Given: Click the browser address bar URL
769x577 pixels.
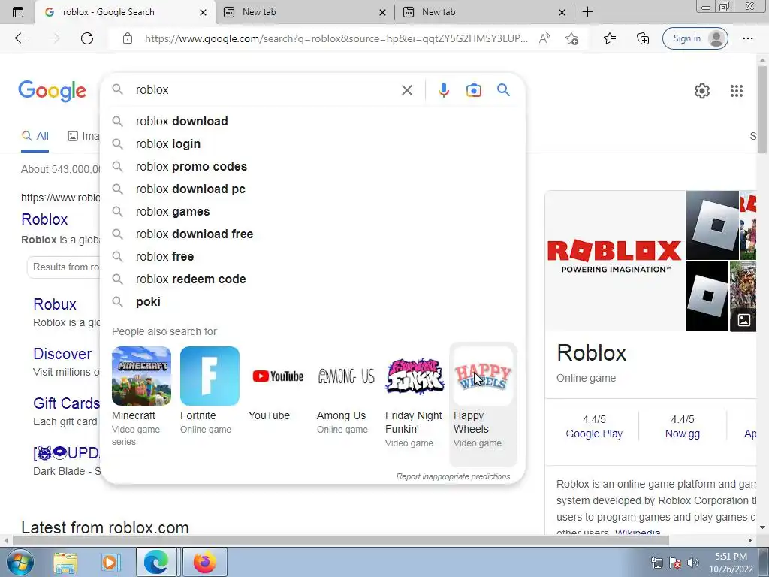Looking at the screenshot, I should tap(336, 38).
